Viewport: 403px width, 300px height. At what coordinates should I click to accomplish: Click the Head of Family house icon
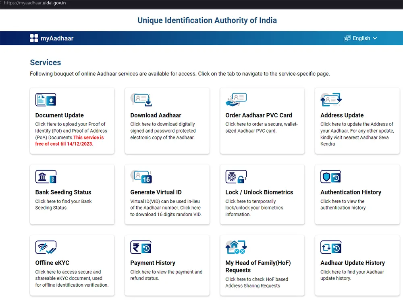pyautogui.click(x=236, y=247)
